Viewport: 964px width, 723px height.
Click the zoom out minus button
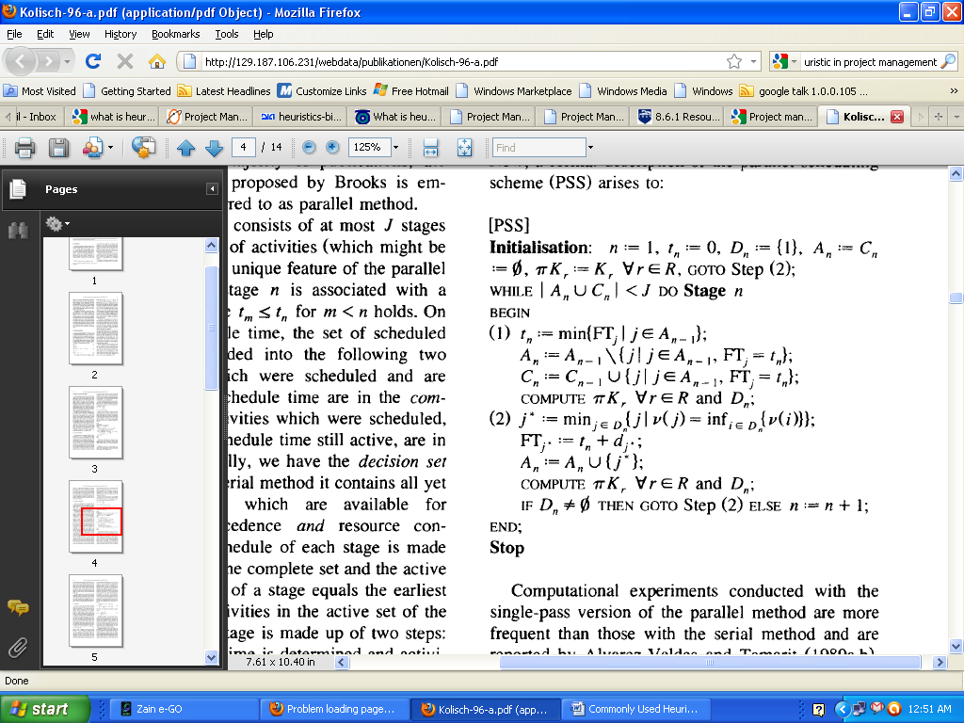309,148
